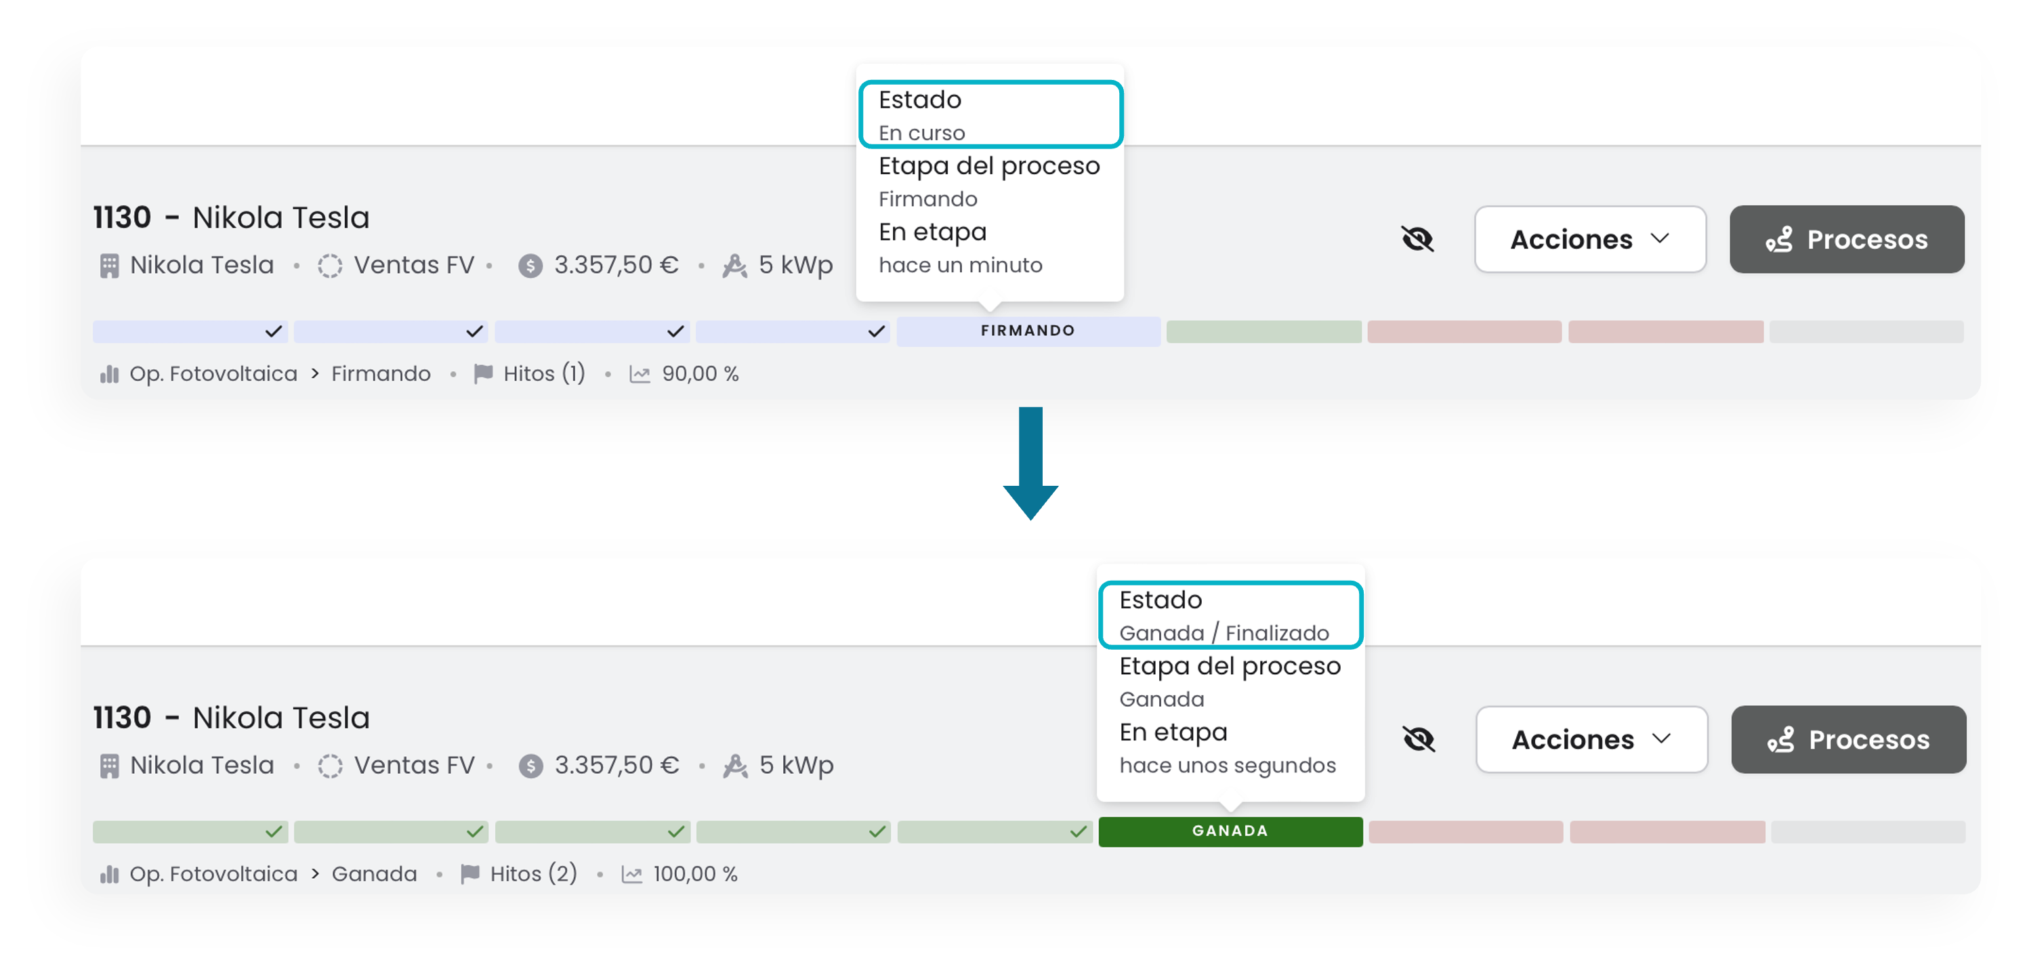Click dashed circle icon beside Ventas FV, upper
Screen dimensions: 2027x975
(330, 266)
